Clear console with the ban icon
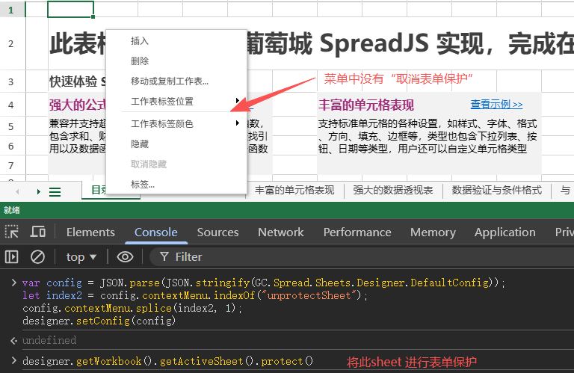 [x=37, y=257]
